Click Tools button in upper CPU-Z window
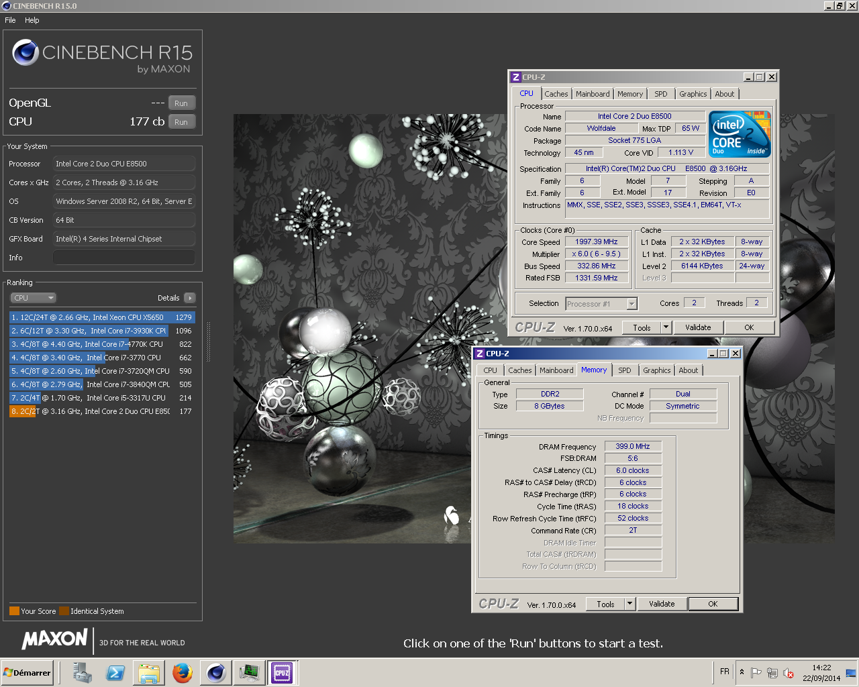The width and height of the screenshot is (859, 687). pyautogui.click(x=642, y=327)
